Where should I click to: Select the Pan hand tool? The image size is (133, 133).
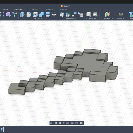click(x=60, y=123)
